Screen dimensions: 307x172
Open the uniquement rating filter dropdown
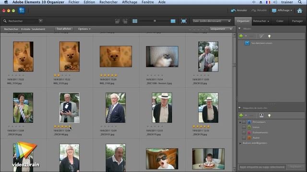(221, 29)
